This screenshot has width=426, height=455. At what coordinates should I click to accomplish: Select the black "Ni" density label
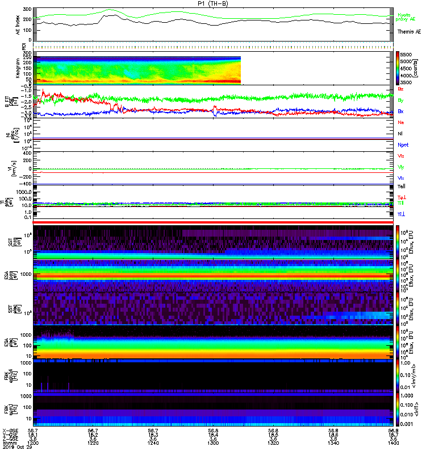[400, 134]
